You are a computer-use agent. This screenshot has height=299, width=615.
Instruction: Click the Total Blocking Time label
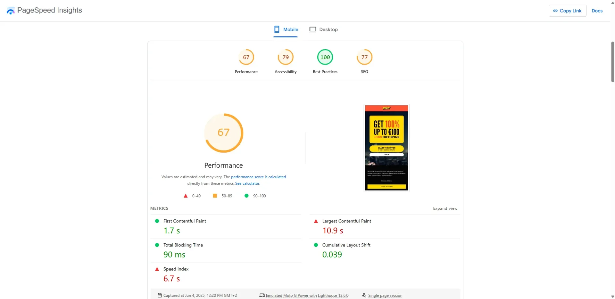[183, 245]
